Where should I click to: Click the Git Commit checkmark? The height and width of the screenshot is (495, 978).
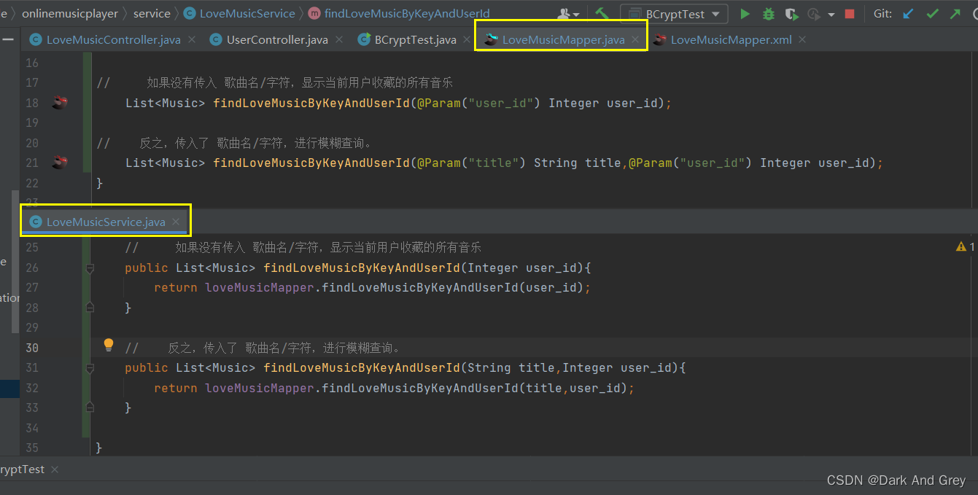pos(932,14)
